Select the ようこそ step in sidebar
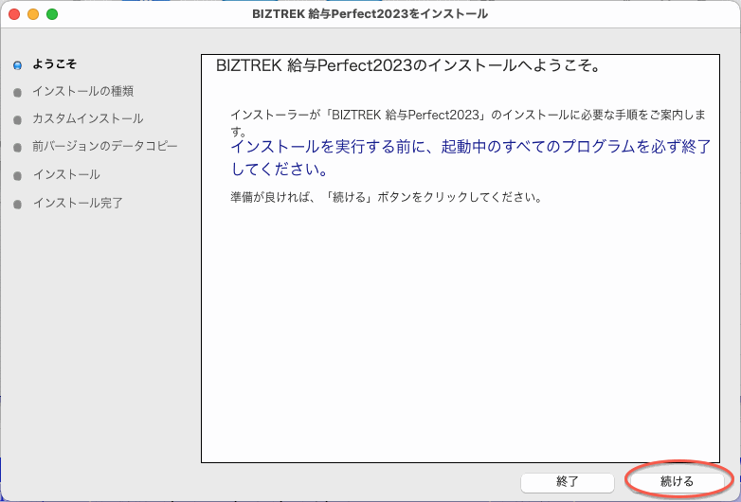Viewport: 741px width, 502px height. coord(54,64)
